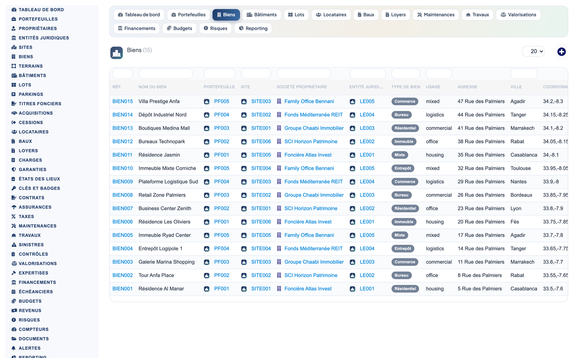Click the Sinistres warning triangle icon

point(14,245)
